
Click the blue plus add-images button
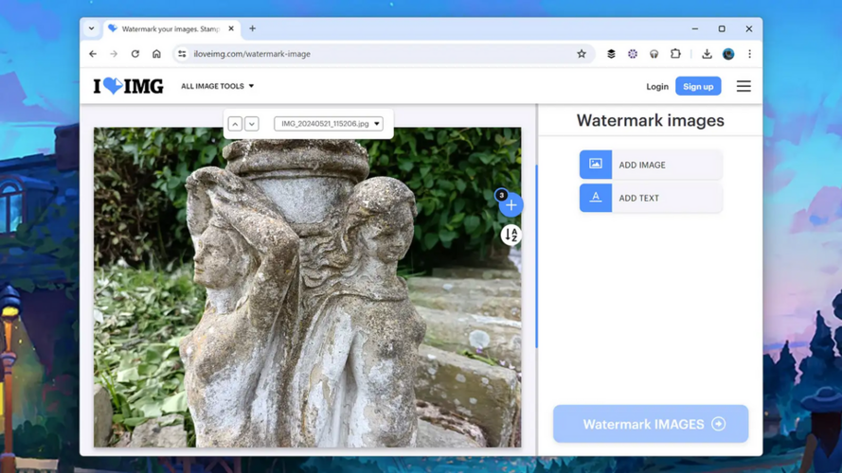pyautogui.click(x=511, y=205)
